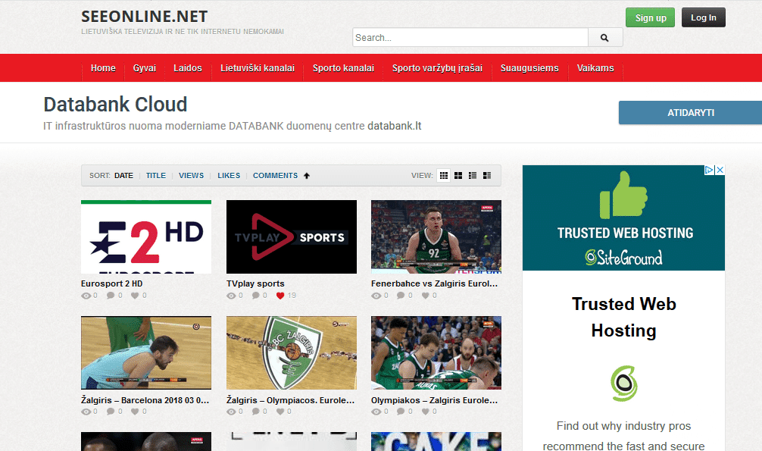Open the Žalgiris – Olympiacos thumbnail
Image resolution: width=762 pixels, height=451 pixels.
point(292,352)
